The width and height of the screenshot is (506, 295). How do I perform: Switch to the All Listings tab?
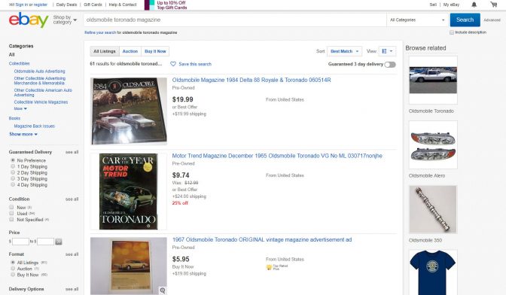pyautogui.click(x=105, y=51)
